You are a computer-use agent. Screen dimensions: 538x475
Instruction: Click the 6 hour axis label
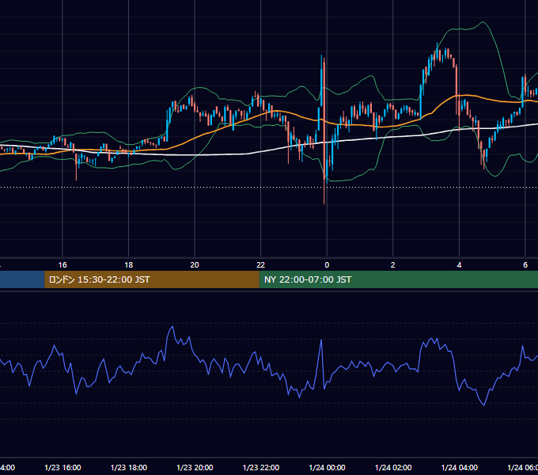(525, 265)
